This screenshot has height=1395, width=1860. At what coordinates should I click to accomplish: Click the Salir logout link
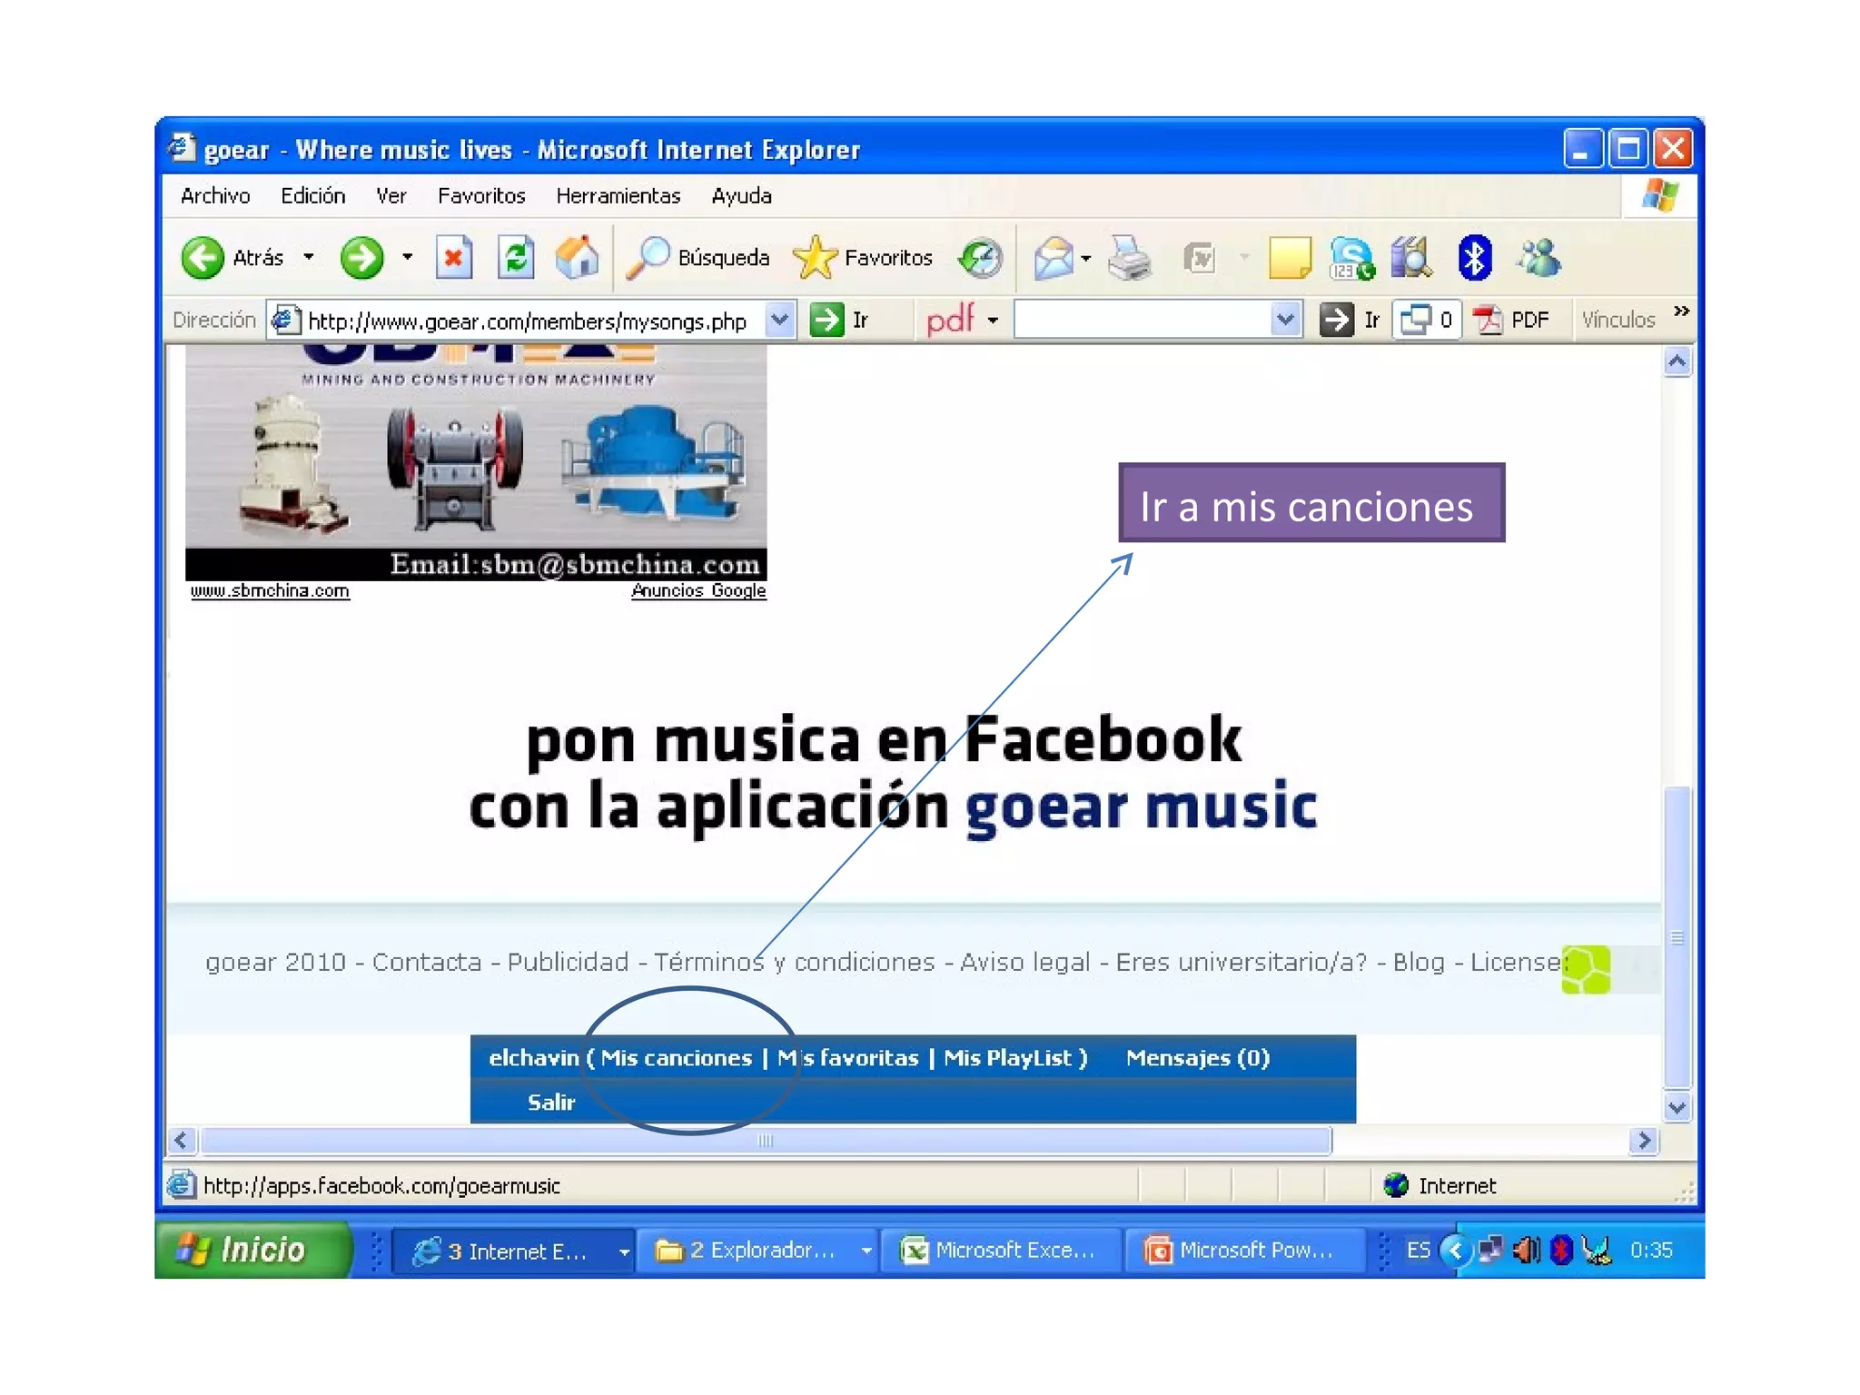[x=551, y=1103]
